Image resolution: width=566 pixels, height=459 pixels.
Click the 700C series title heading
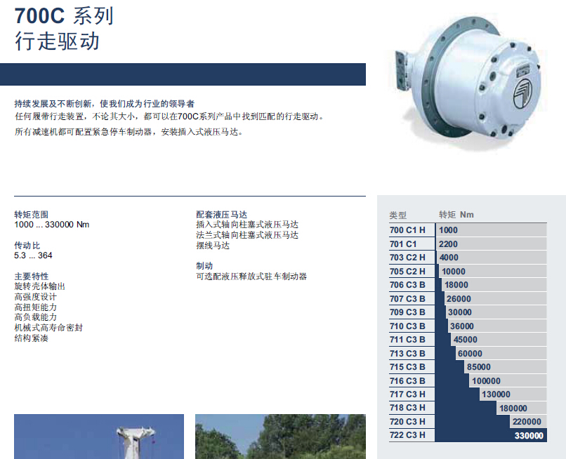coord(64,15)
